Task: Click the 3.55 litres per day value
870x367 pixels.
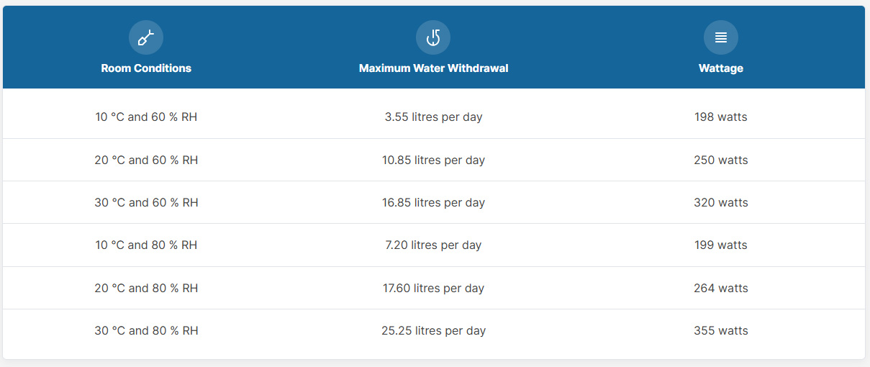Action: [433, 117]
